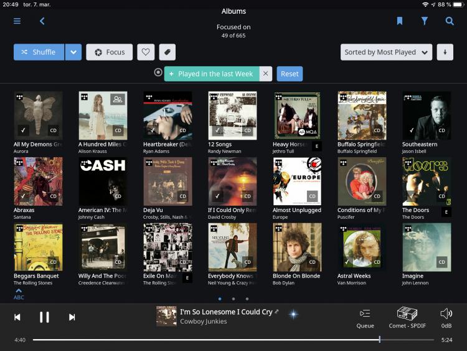Open the play Queue
467x351 pixels.
365,319
